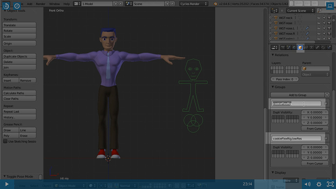Click the outliner search magnifier icon
The image size is (336, 189).
[x=320, y=11]
